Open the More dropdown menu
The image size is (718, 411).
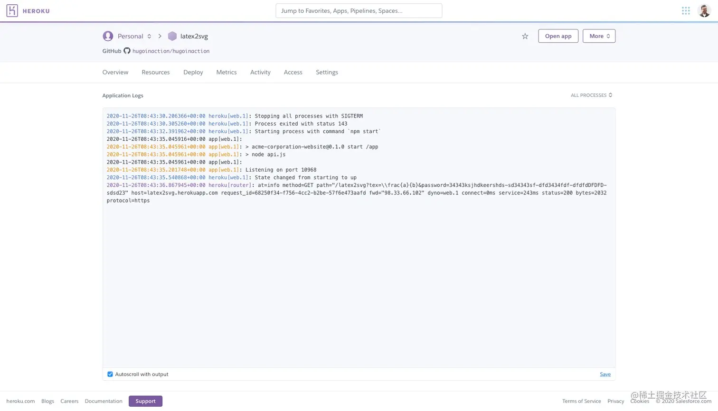[x=599, y=36]
